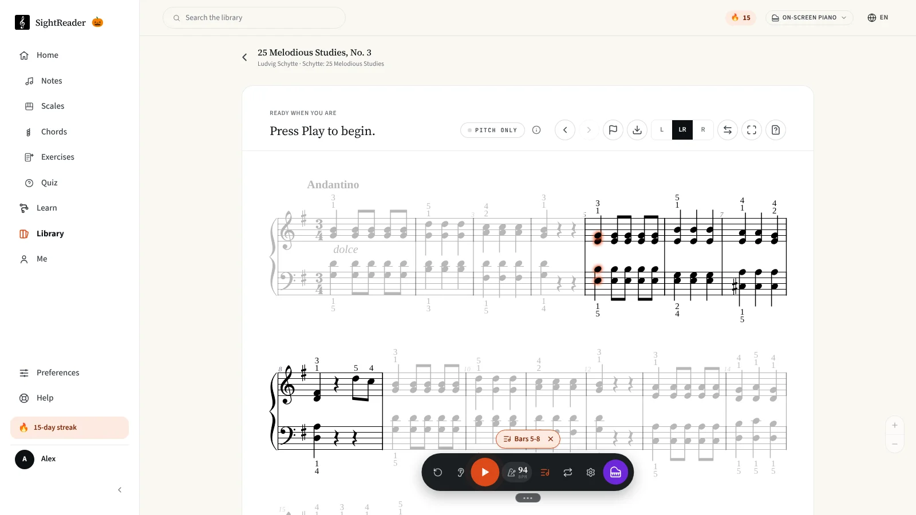Download the sheet music

637,130
